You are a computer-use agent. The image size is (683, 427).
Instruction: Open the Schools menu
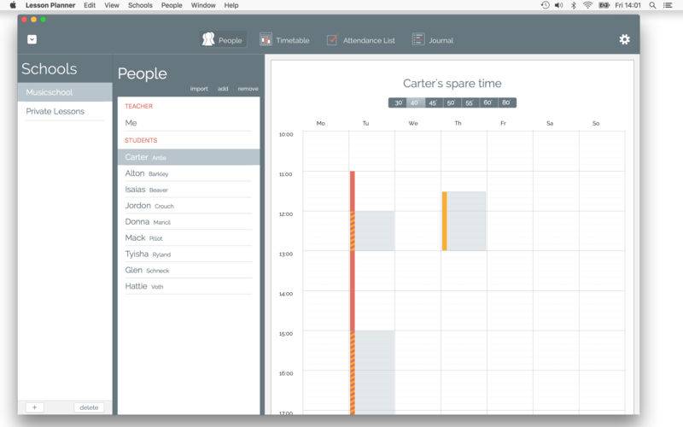(140, 5)
